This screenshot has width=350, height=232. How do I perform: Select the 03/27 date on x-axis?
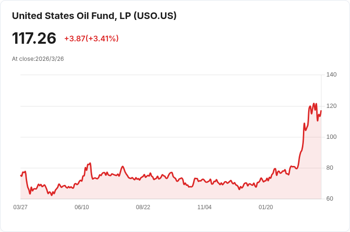[x=20, y=207]
